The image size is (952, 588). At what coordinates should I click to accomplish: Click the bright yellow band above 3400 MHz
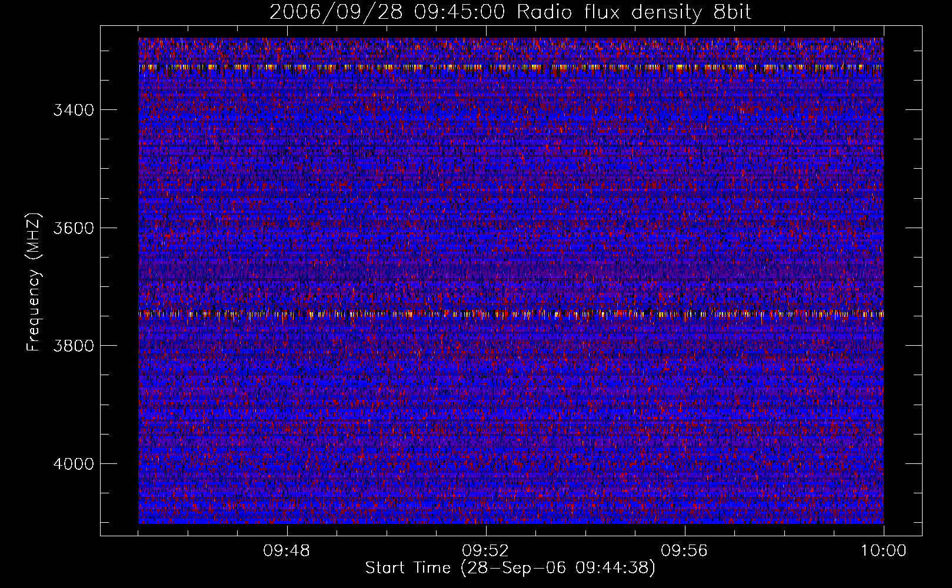(511, 67)
